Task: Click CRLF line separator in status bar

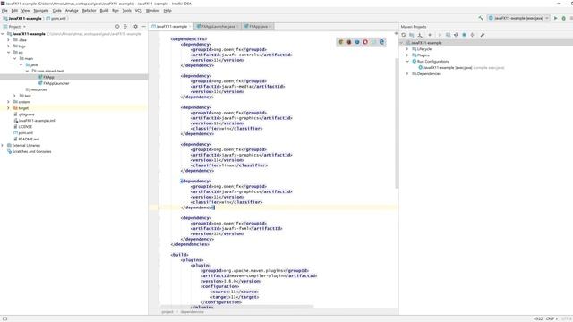Action: pos(552,318)
